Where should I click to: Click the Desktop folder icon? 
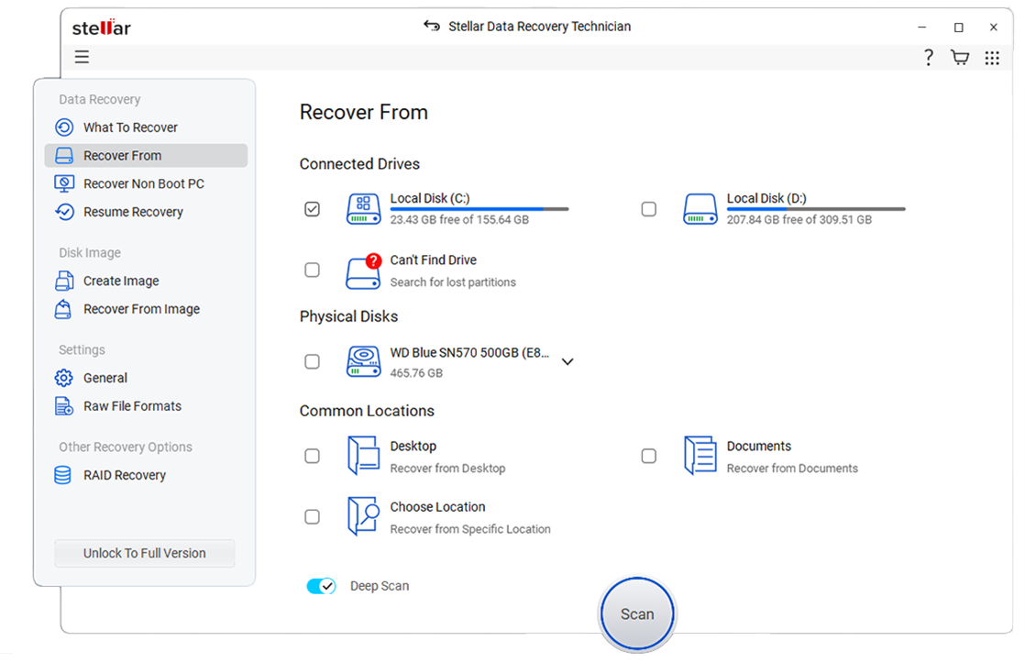pyautogui.click(x=363, y=456)
